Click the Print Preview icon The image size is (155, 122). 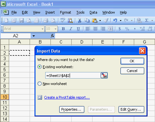pos(53,20)
